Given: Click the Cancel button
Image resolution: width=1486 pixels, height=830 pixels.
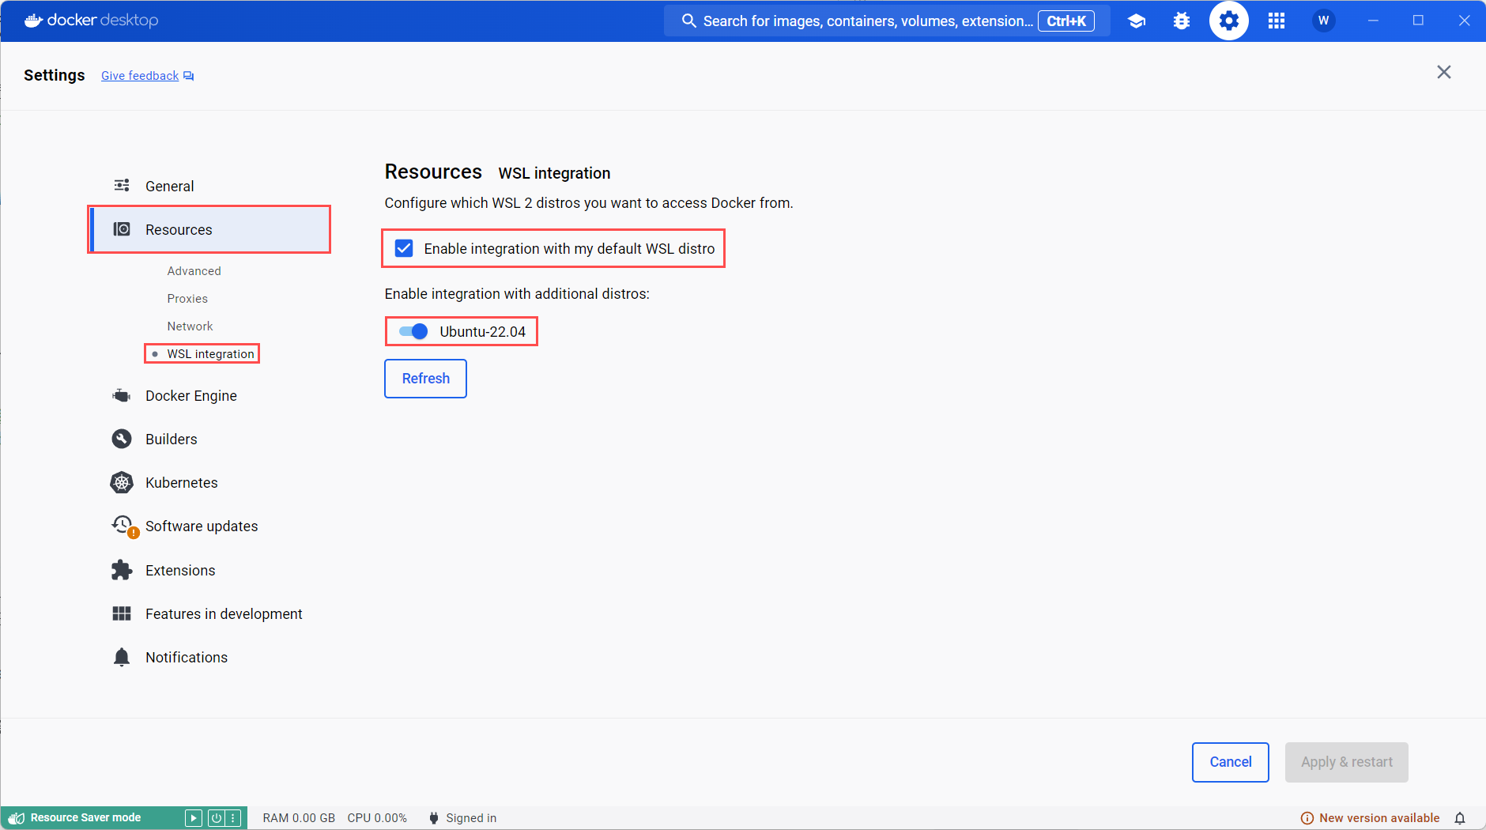Looking at the screenshot, I should [1231, 762].
